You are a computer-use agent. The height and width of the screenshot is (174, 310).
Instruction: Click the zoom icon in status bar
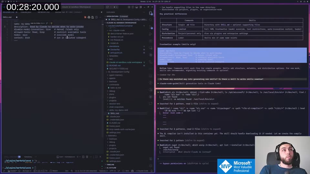(x=72, y=171)
